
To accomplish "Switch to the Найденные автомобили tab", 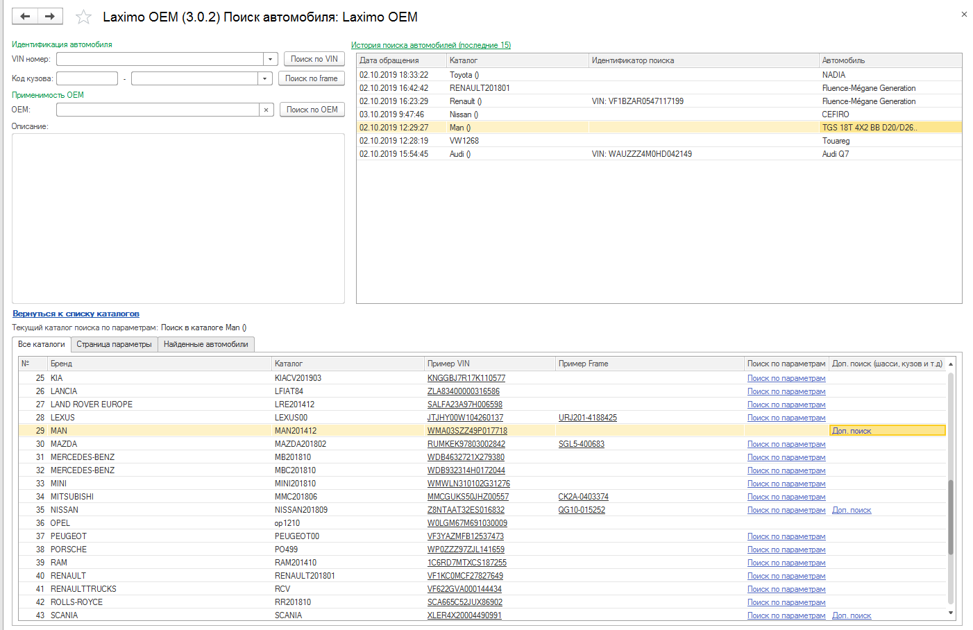I will (206, 344).
